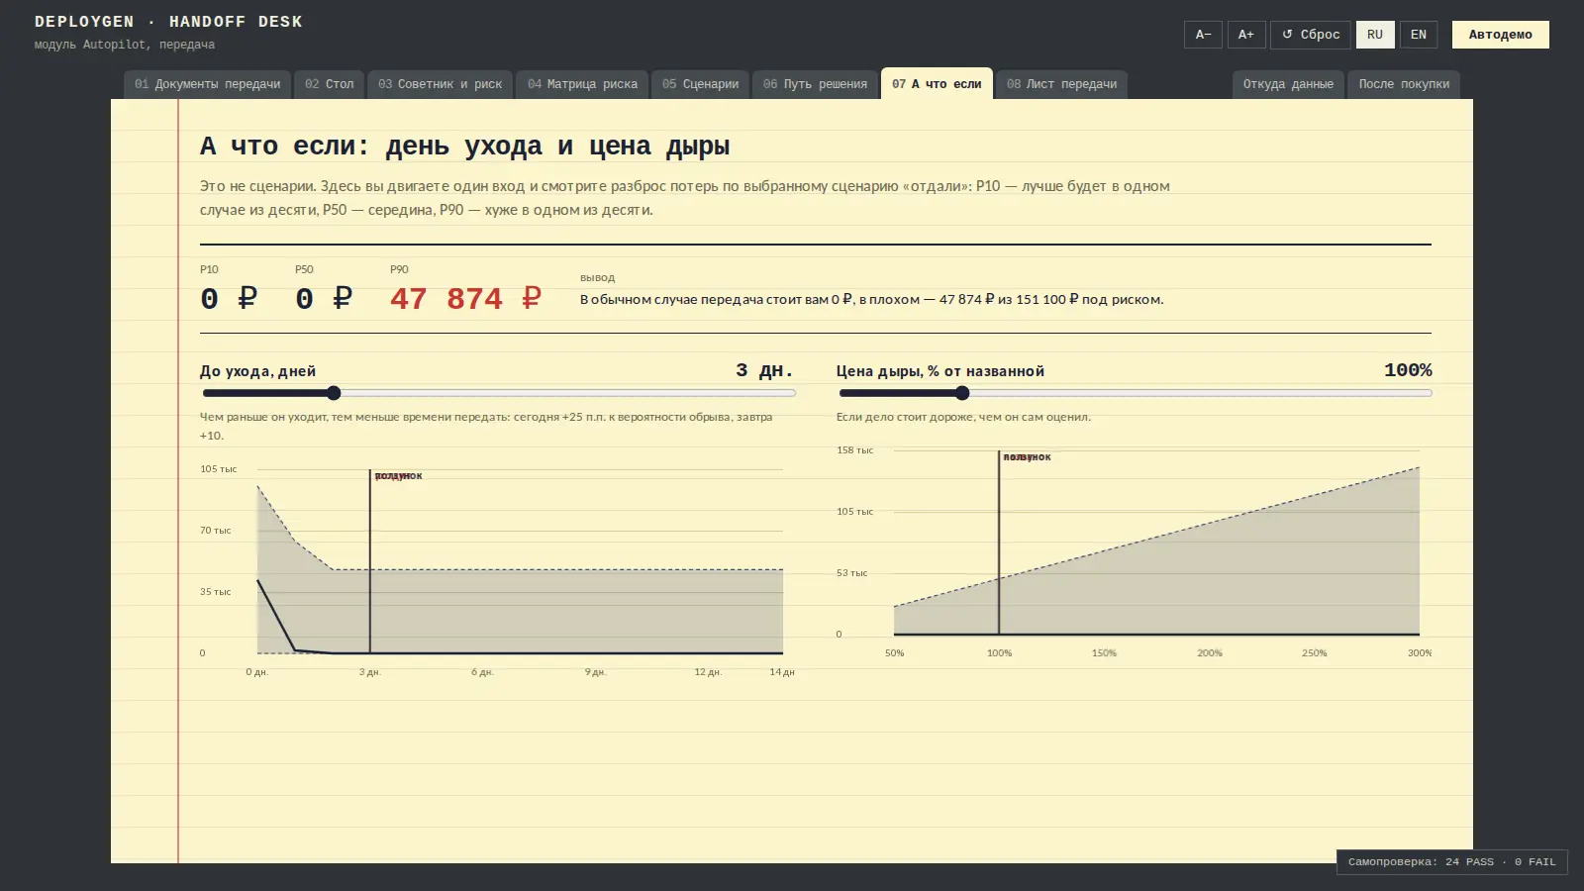Open tab 05 Сценарии
This screenshot has width=1584, height=891.
(x=700, y=84)
